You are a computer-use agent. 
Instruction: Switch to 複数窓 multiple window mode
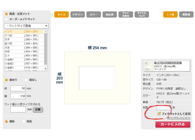[186, 15]
